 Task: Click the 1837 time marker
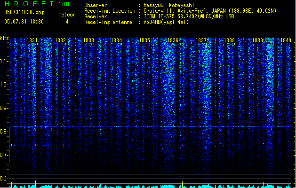(201, 40)
